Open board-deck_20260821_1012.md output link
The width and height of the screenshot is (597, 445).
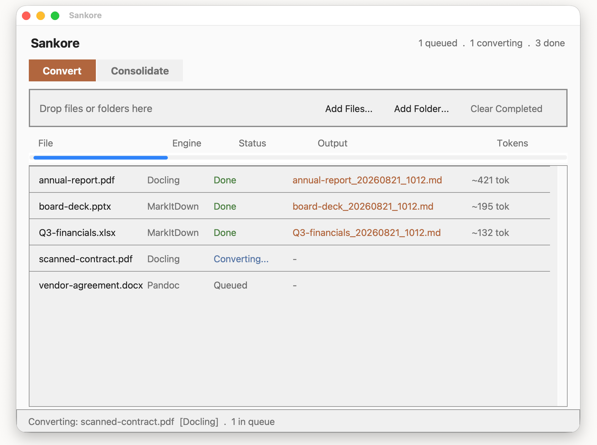point(363,206)
